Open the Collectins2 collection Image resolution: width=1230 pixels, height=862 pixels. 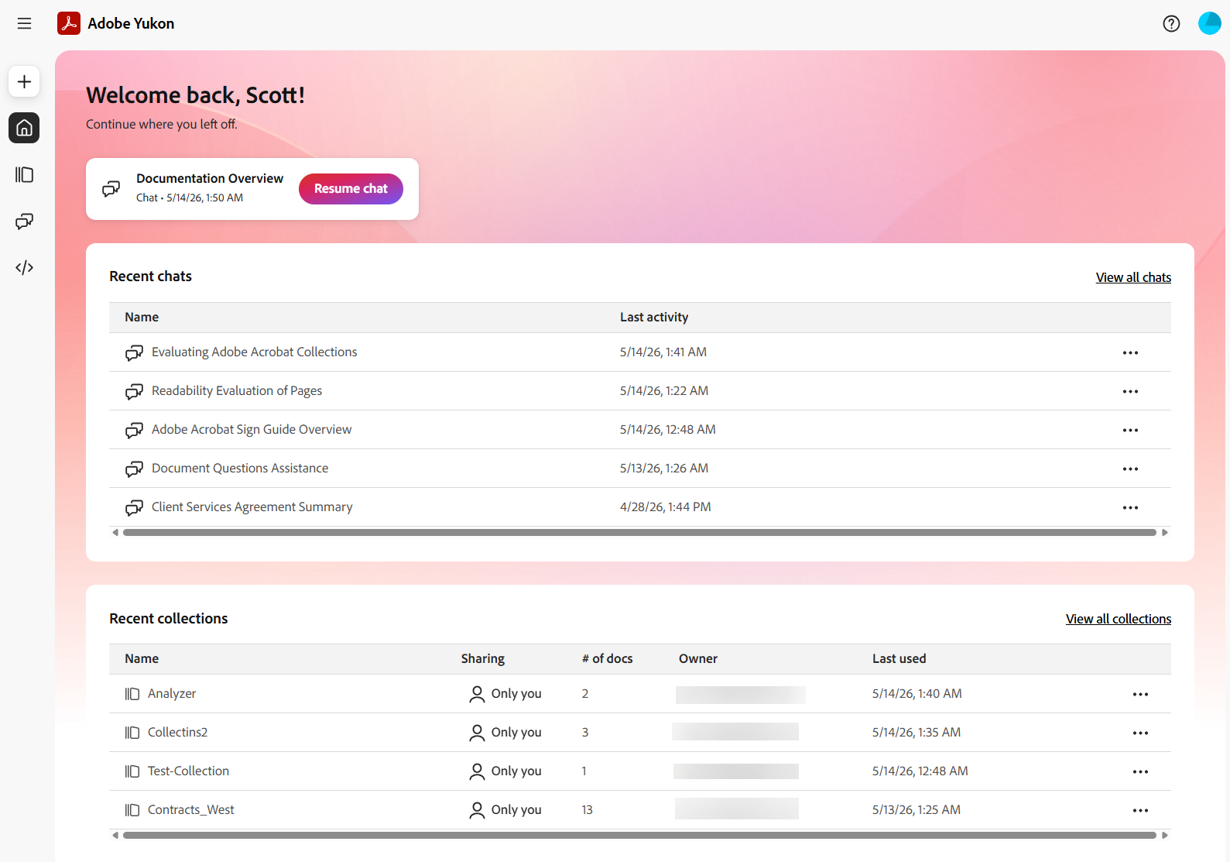(177, 732)
